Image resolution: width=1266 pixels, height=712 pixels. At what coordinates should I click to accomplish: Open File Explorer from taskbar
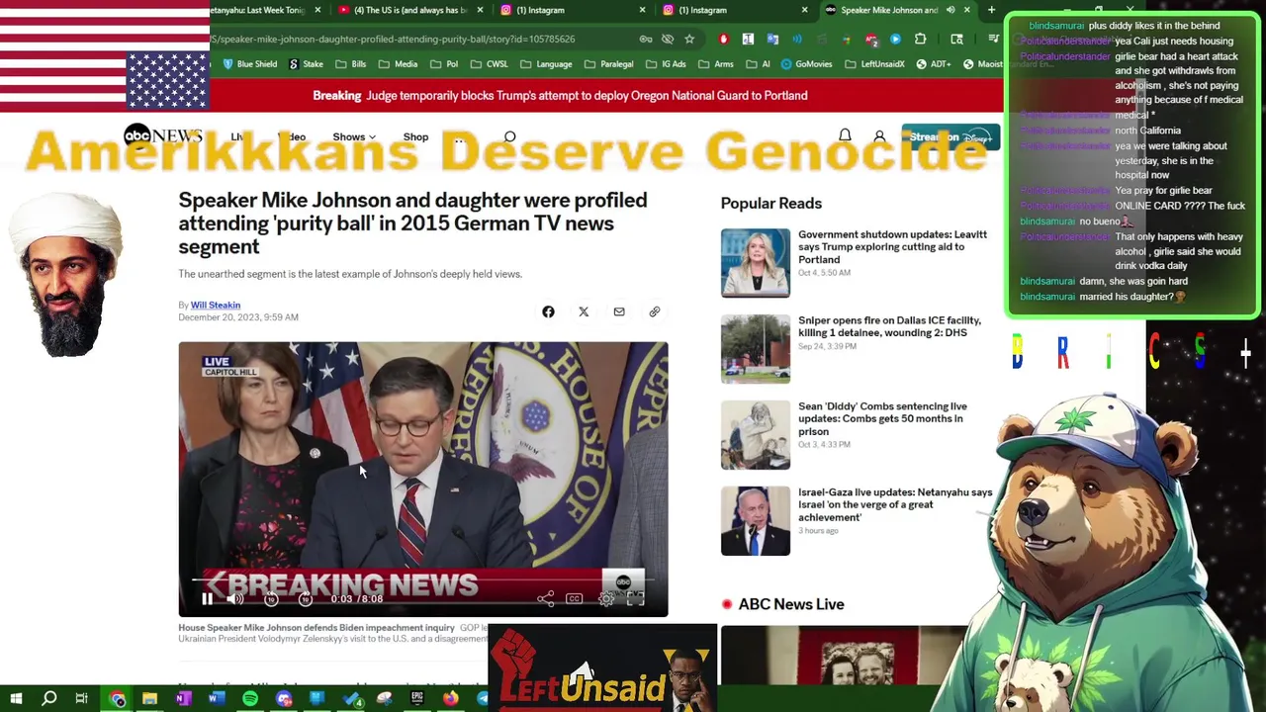[x=149, y=699]
